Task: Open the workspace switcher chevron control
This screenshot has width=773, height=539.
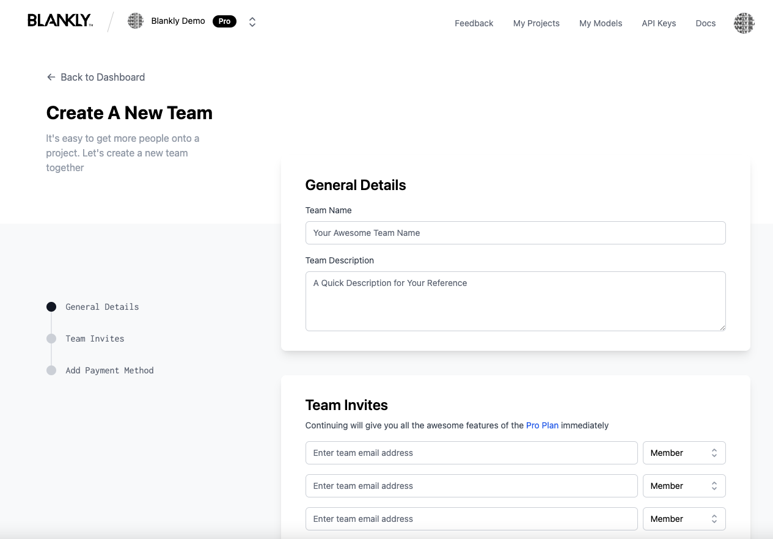Action: pyautogui.click(x=252, y=21)
